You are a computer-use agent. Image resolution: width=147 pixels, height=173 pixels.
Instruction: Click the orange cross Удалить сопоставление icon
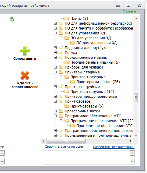(25, 76)
